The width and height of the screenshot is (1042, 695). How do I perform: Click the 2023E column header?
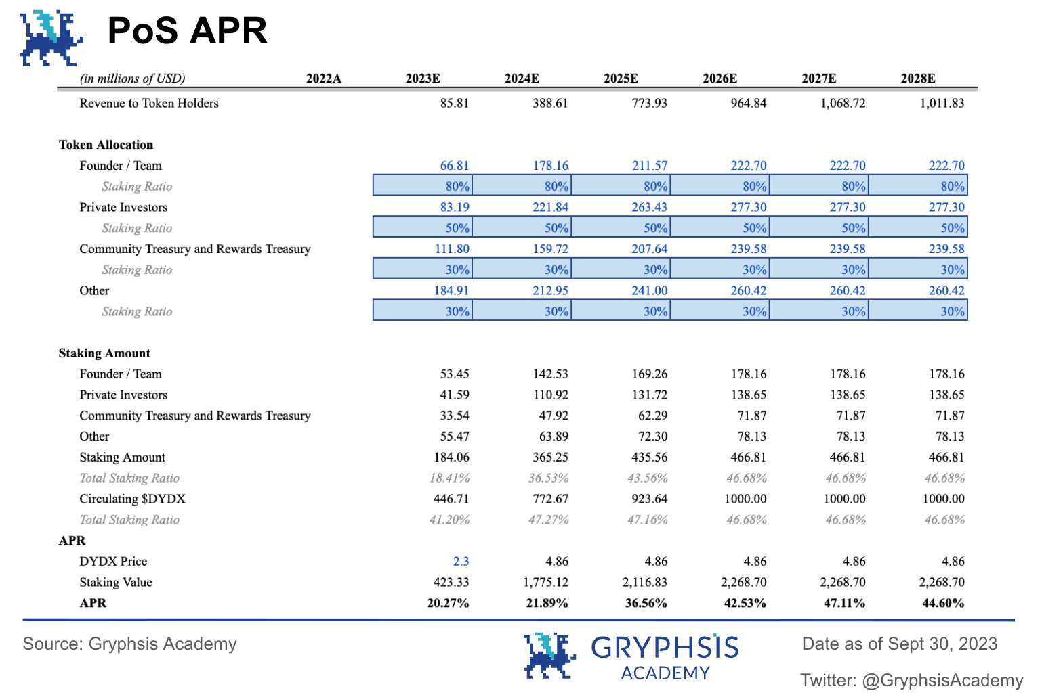(423, 79)
